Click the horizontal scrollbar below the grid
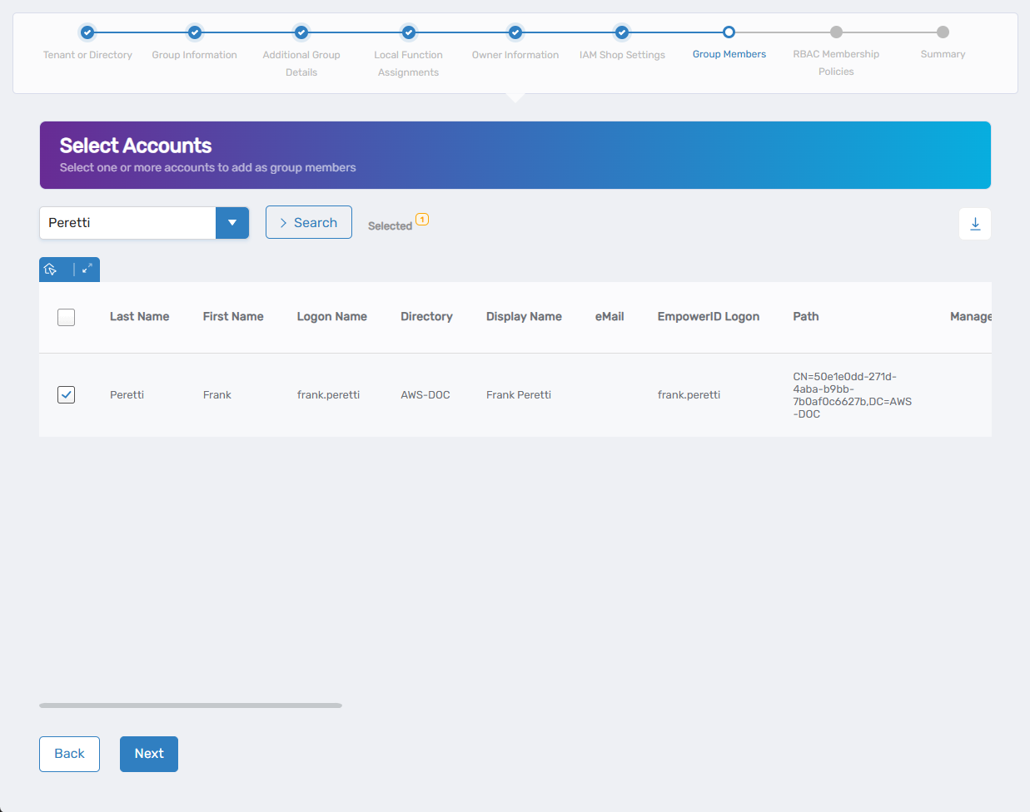This screenshot has width=1030, height=812. [x=191, y=706]
